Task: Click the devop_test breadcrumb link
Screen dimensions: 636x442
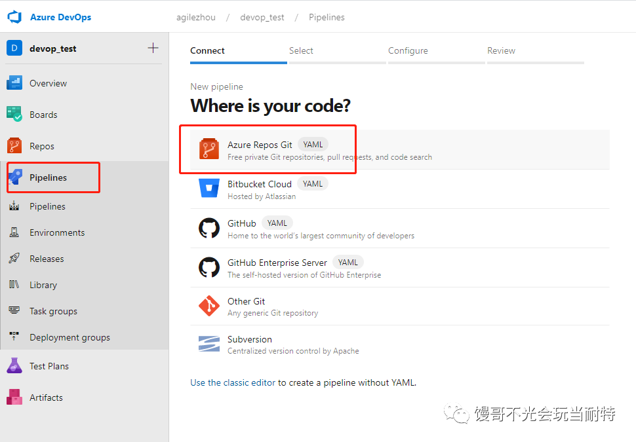Action: tap(262, 18)
